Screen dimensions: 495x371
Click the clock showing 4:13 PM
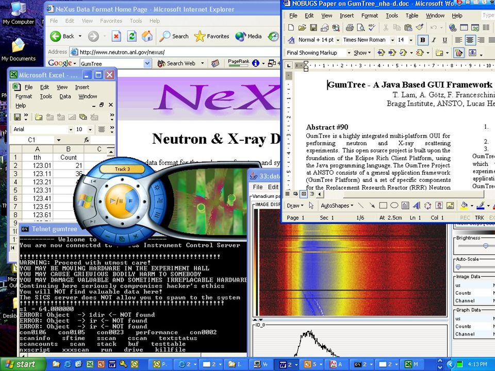pos(477,364)
